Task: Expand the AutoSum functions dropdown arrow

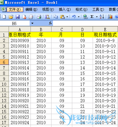Action: (97, 17)
